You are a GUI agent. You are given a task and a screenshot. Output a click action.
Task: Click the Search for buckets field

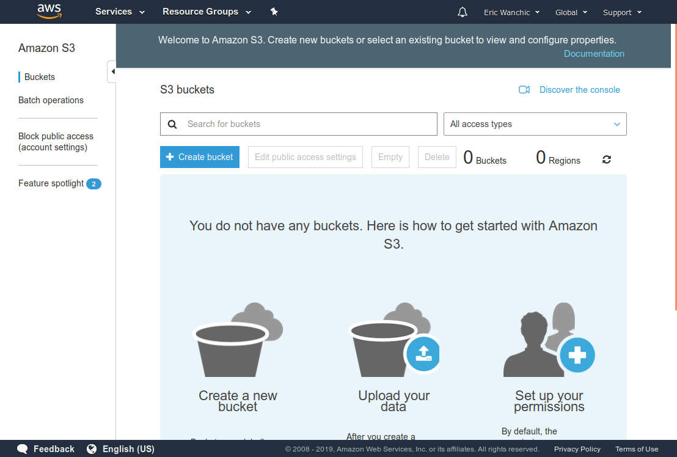(298, 124)
